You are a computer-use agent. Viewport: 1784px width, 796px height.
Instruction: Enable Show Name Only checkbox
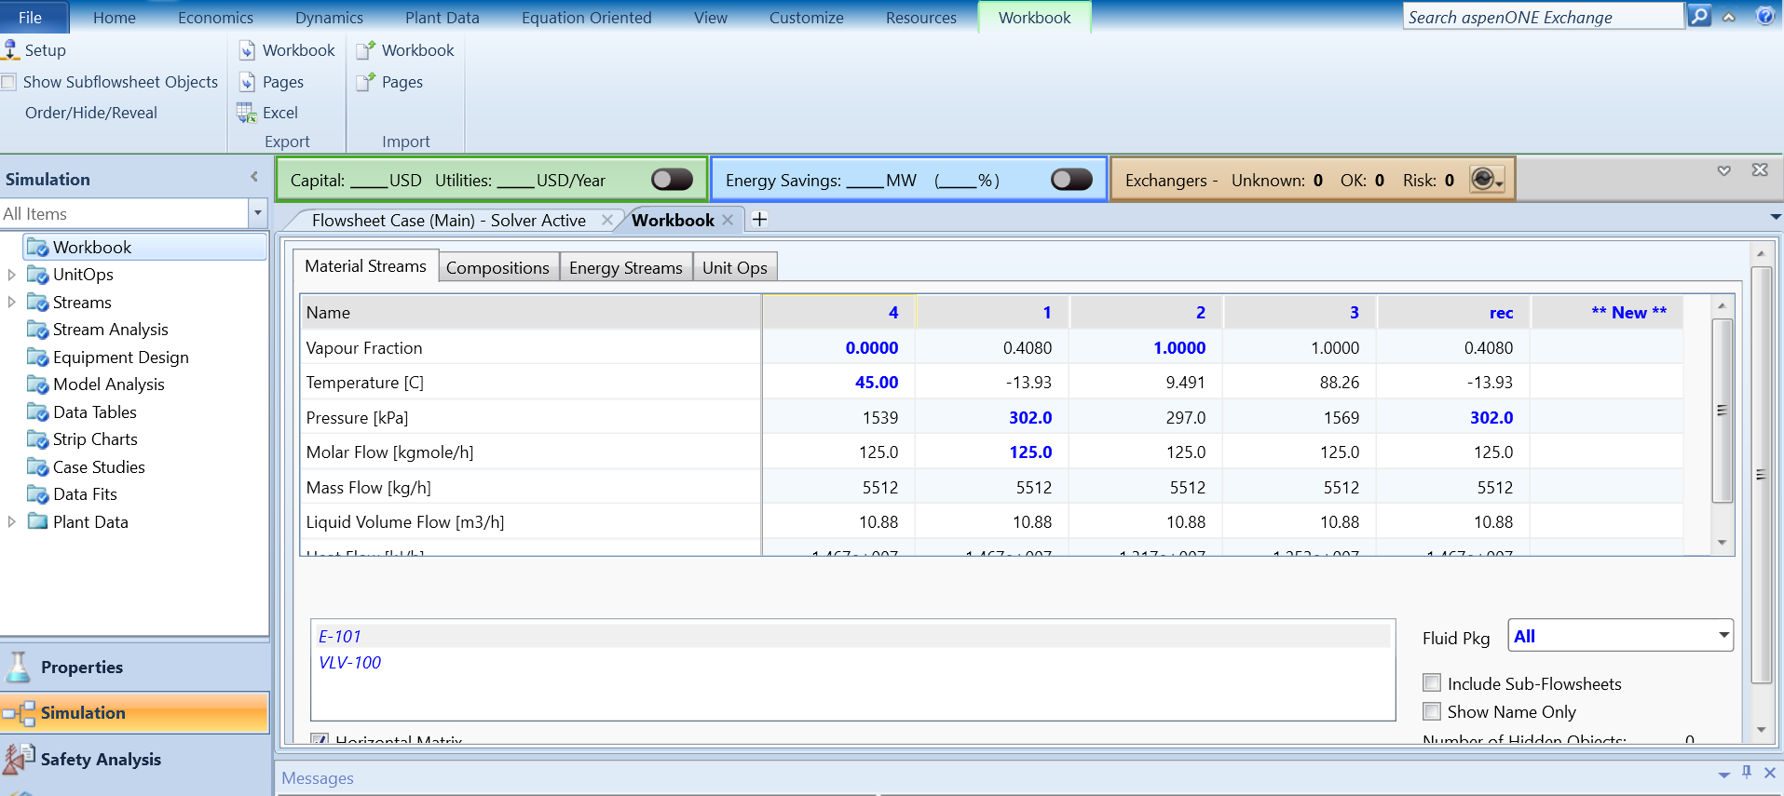tap(1432, 711)
